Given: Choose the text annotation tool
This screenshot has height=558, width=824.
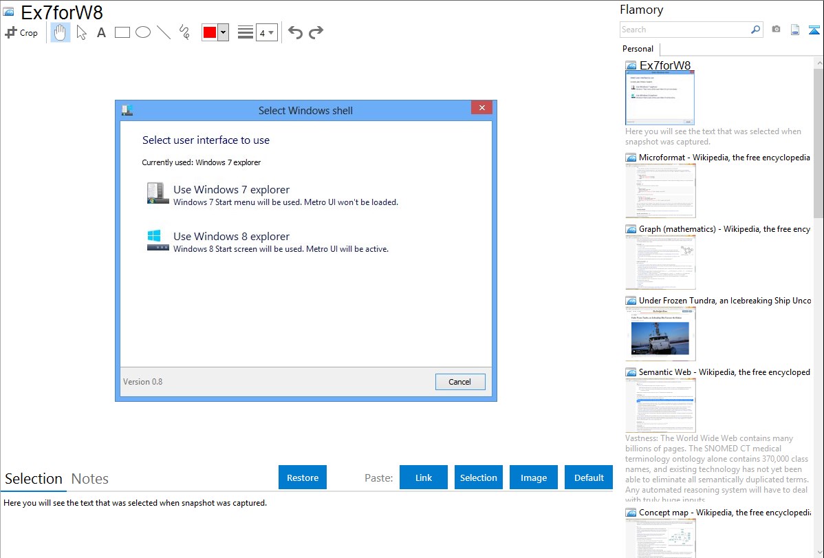Looking at the screenshot, I should tap(101, 32).
